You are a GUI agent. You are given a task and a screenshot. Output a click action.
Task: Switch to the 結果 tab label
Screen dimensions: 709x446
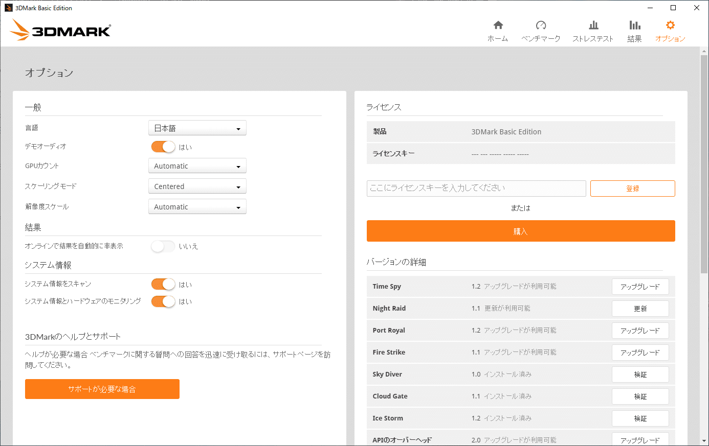635,39
